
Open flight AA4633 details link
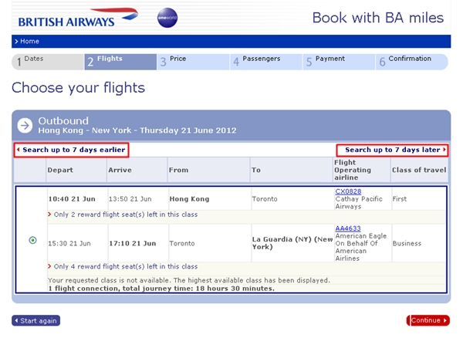[348, 228]
